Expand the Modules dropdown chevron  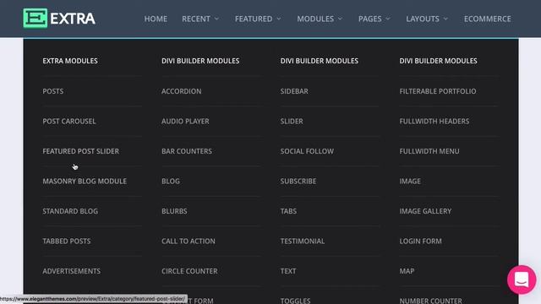point(340,19)
